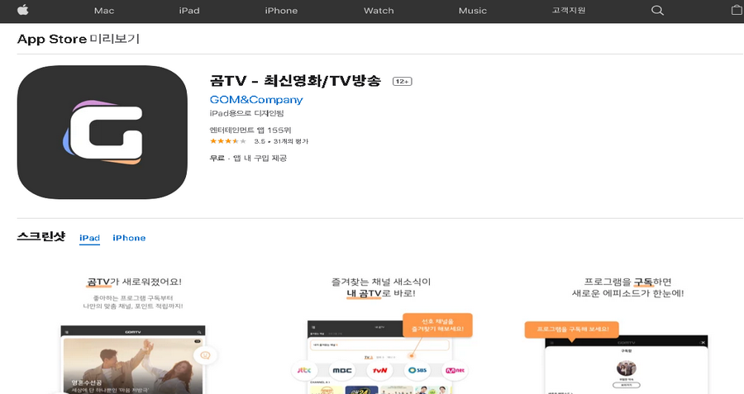Open the iPhone menu item
Screen dimensions: 744x394
281,11
